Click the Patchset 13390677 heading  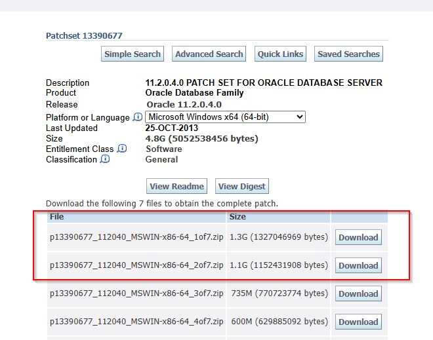click(x=84, y=36)
